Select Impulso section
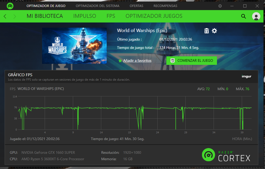The width and height of the screenshot is (265, 169). click(x=84, y=16)
